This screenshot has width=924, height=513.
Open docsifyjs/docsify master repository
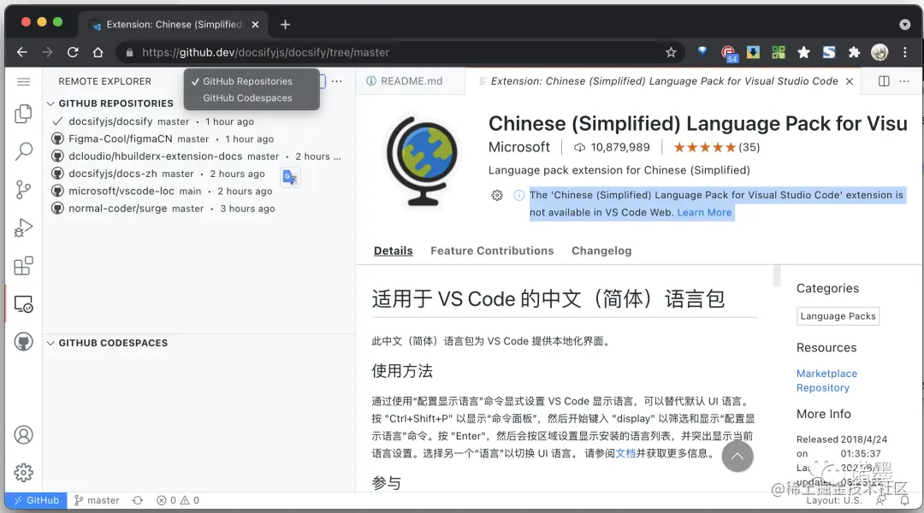point(198,121)
